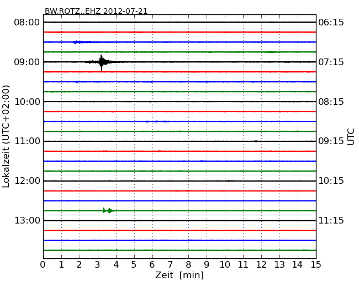Click the 11:00 local time label
This screenshot has height=287, width=359.
(x=27, y=141)
